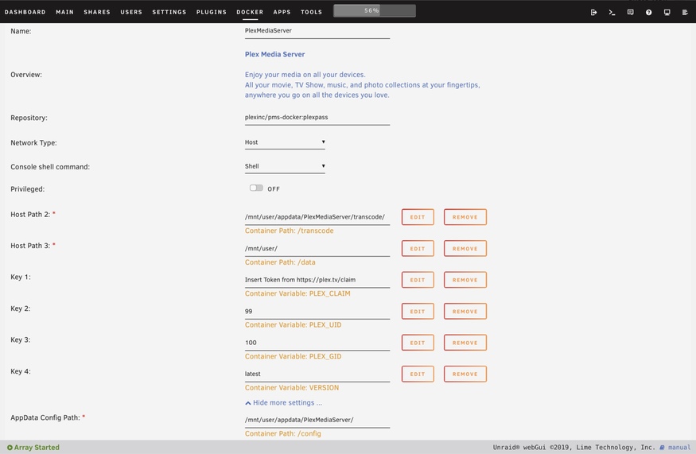Remove the Key 1 PLEX_CLAIM variable
Viewport: 696px width, 454px height.
(x=465, y=280)
